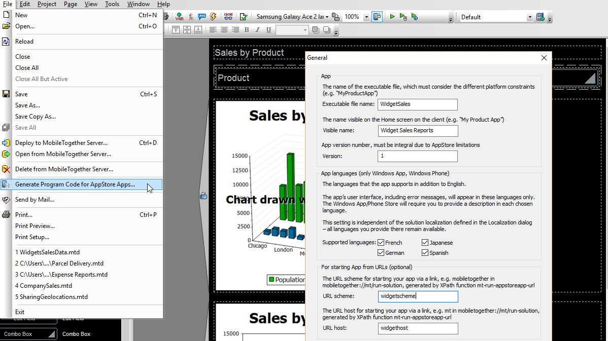This screenshot has width=608, height=341.
Task: Click the global variables VAR icon
Action: click(179, 17)
